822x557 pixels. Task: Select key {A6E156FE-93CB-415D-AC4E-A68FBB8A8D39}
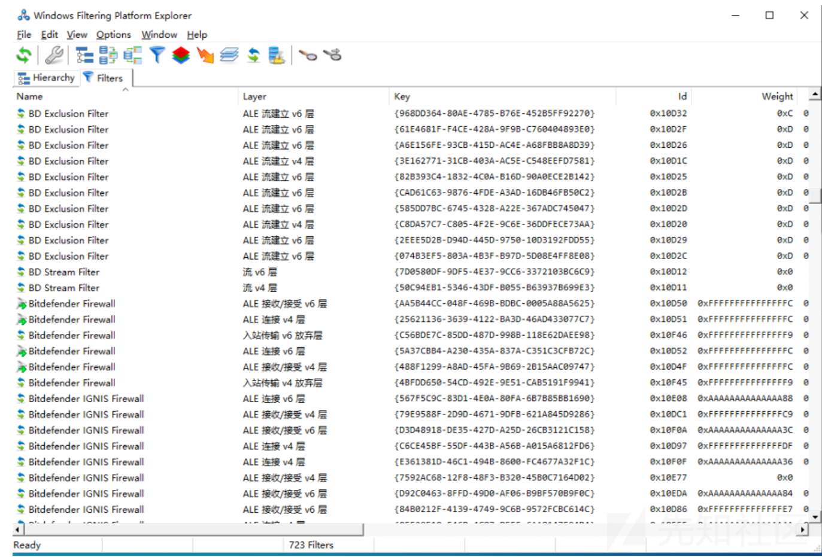pos(494,145)
